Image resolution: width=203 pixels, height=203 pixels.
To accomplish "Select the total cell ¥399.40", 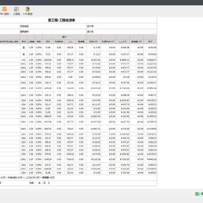I will (153, 54).
